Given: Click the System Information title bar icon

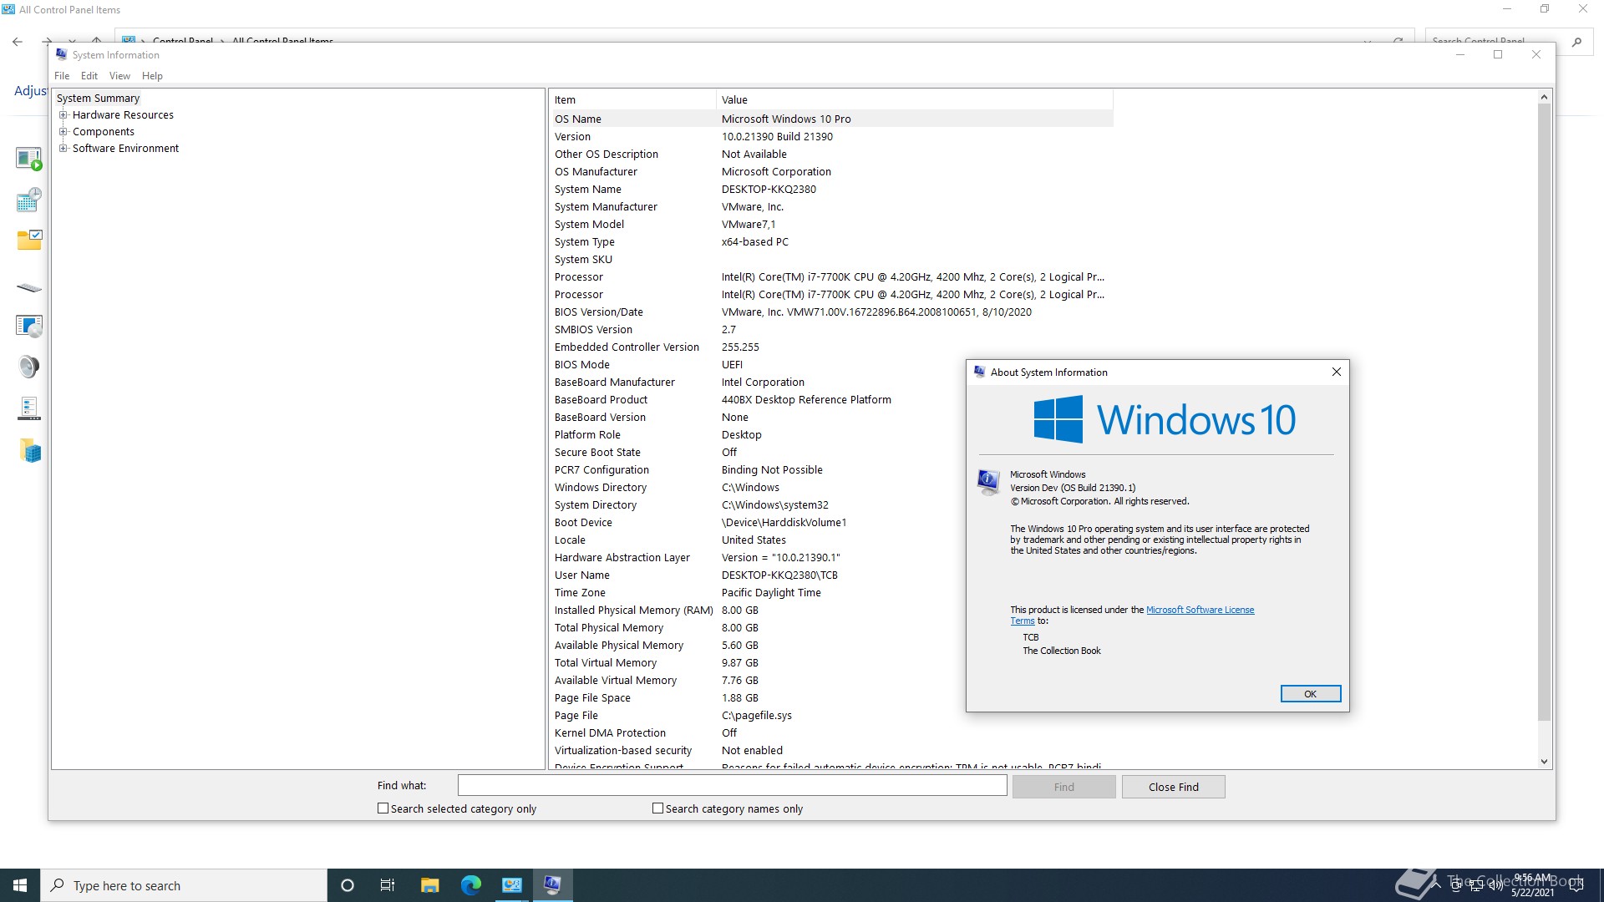Looking at the screenshot, I should click(x=61, y=54).
